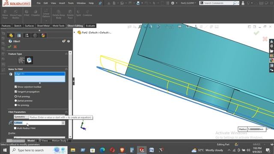274x154 pixels.
Task: Collapse the Fillet Parameters section
Action: [x=66, y=112]
